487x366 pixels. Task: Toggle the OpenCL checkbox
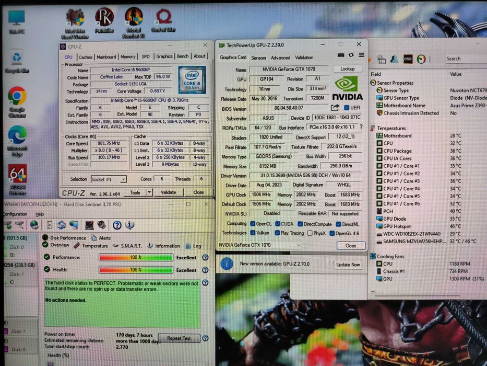(x=253, y=224)
